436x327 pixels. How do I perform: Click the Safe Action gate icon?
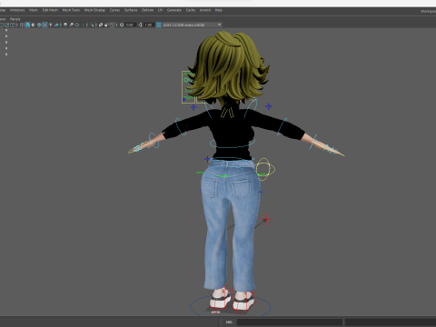coord(6,25)
